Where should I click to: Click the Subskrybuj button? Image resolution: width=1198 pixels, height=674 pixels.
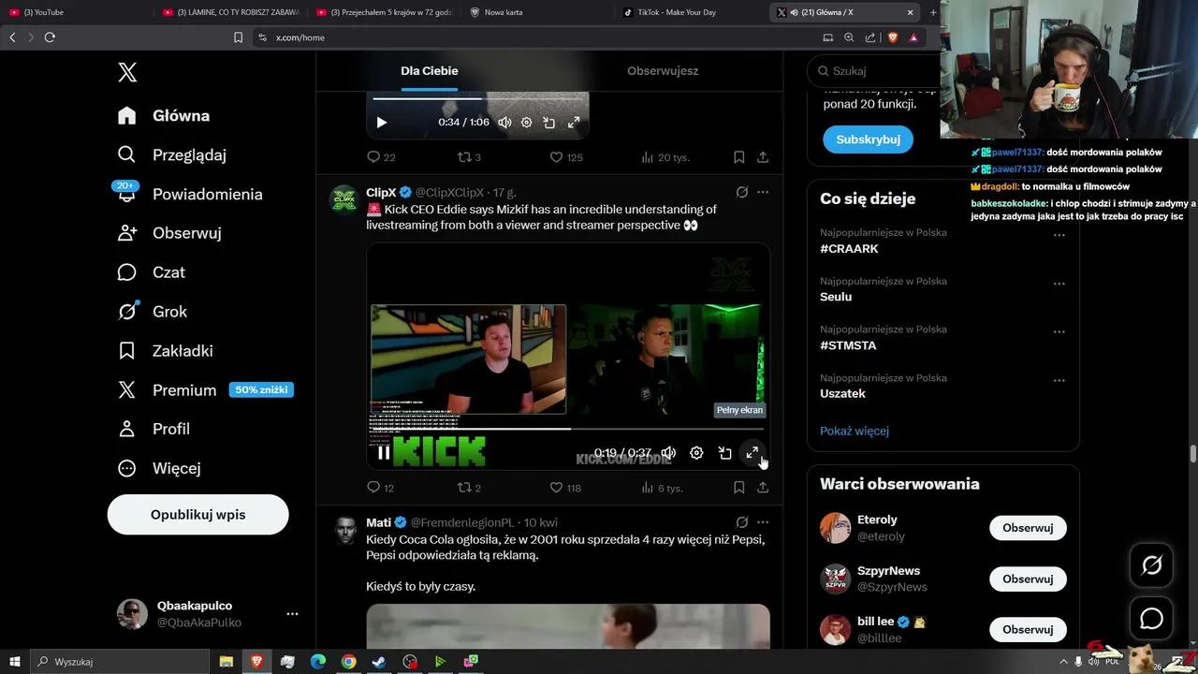coord(868,139)
